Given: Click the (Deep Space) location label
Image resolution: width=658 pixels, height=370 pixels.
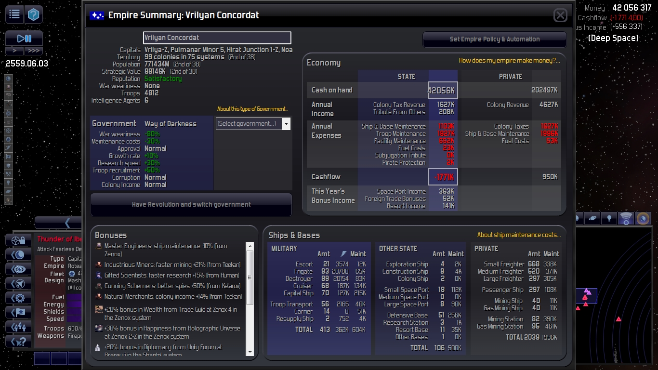Looking at the screenshot, I should pyautogui.click(x=614, y=38).
